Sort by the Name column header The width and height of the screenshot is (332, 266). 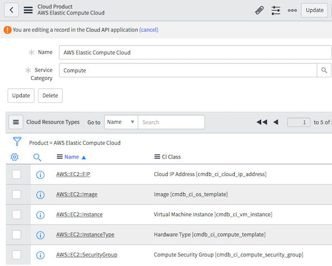click(72, 157)
